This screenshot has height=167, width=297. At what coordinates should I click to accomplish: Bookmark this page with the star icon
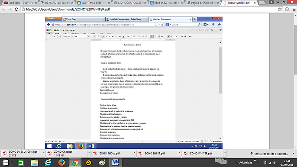click(280, 9)
